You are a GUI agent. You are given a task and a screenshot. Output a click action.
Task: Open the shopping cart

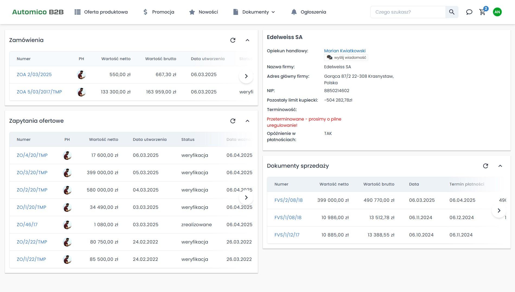pos(482,12)
